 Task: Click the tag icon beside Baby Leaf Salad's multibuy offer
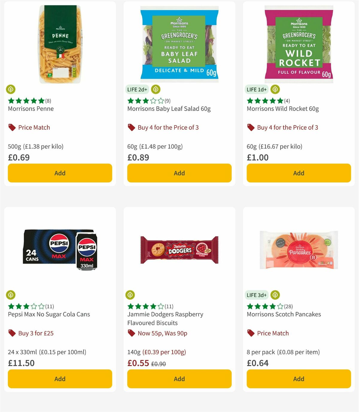[x=131, y=127]
